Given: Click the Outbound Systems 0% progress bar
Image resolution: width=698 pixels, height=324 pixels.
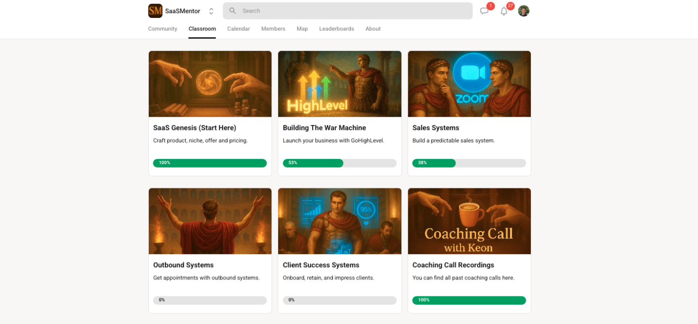Looking at the screenshot, I should click(x=210, y=300).
